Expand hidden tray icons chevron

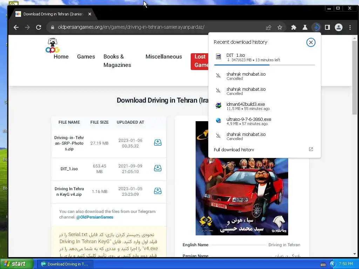(333, 264)
